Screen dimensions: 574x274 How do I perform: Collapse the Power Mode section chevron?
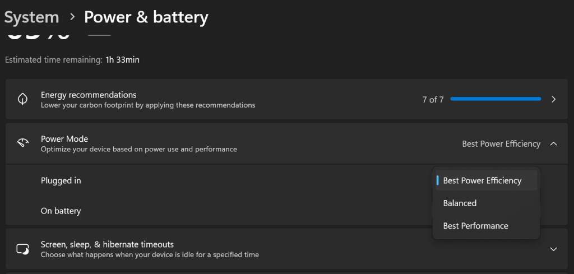[x=553, y=143]
